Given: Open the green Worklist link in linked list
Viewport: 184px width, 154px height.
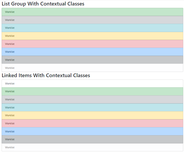Looking at the screenshot, I should click(92, 91).
